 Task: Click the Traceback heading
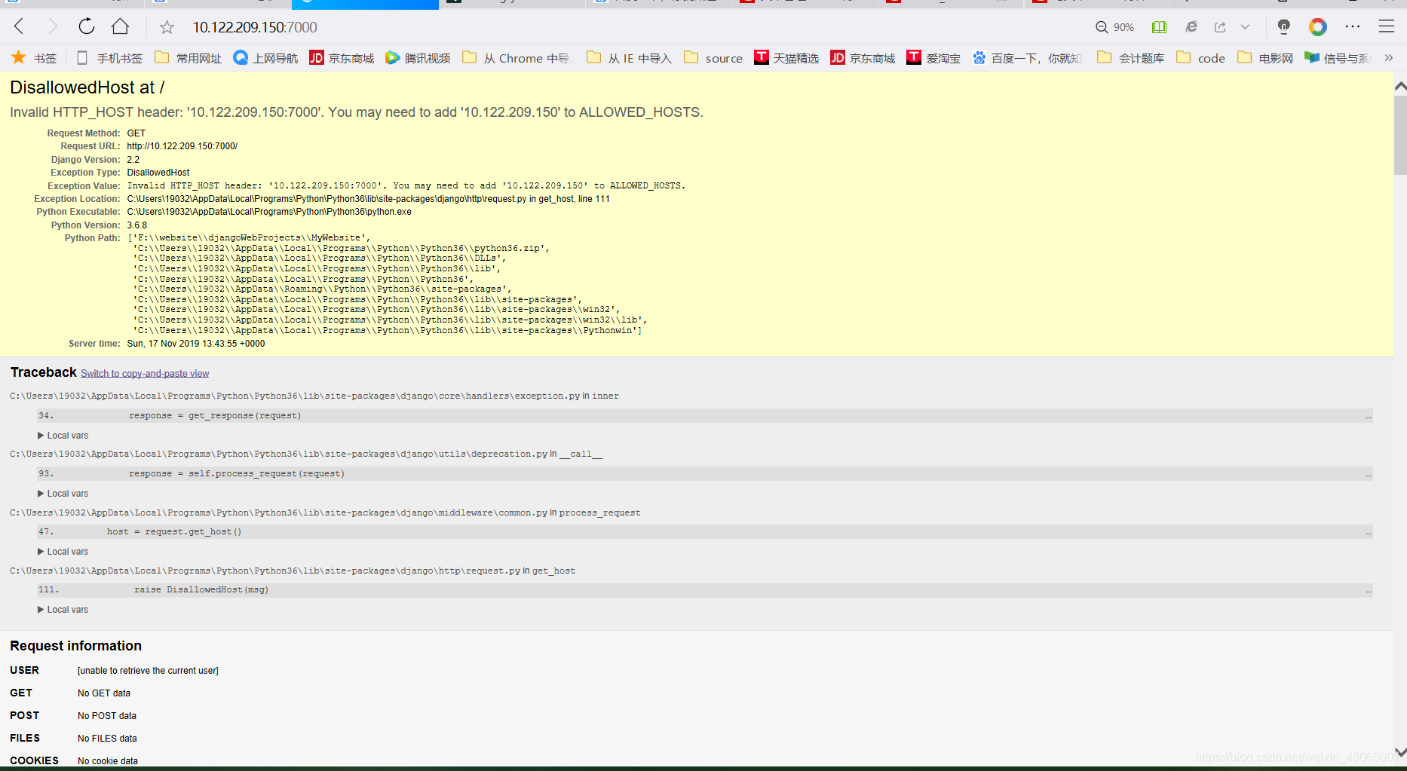coord(44,372)
